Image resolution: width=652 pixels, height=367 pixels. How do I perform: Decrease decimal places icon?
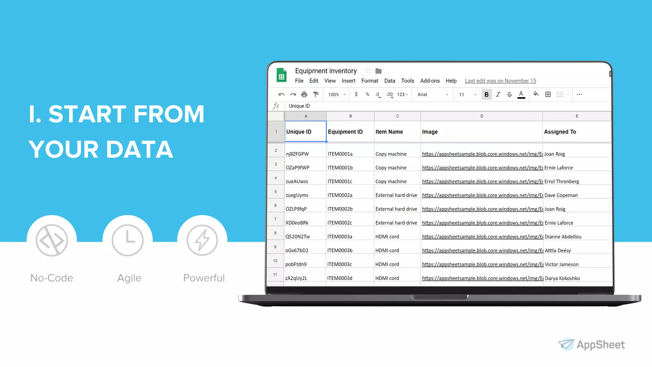pos(378,95)
